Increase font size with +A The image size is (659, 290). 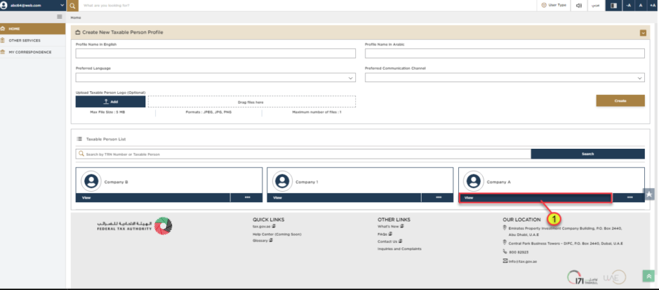653,5
